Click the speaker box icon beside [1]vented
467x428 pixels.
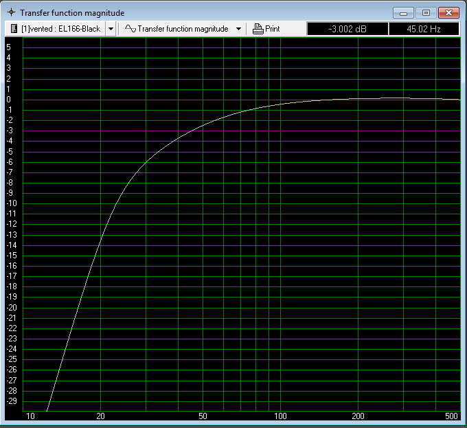click(14, 29)
